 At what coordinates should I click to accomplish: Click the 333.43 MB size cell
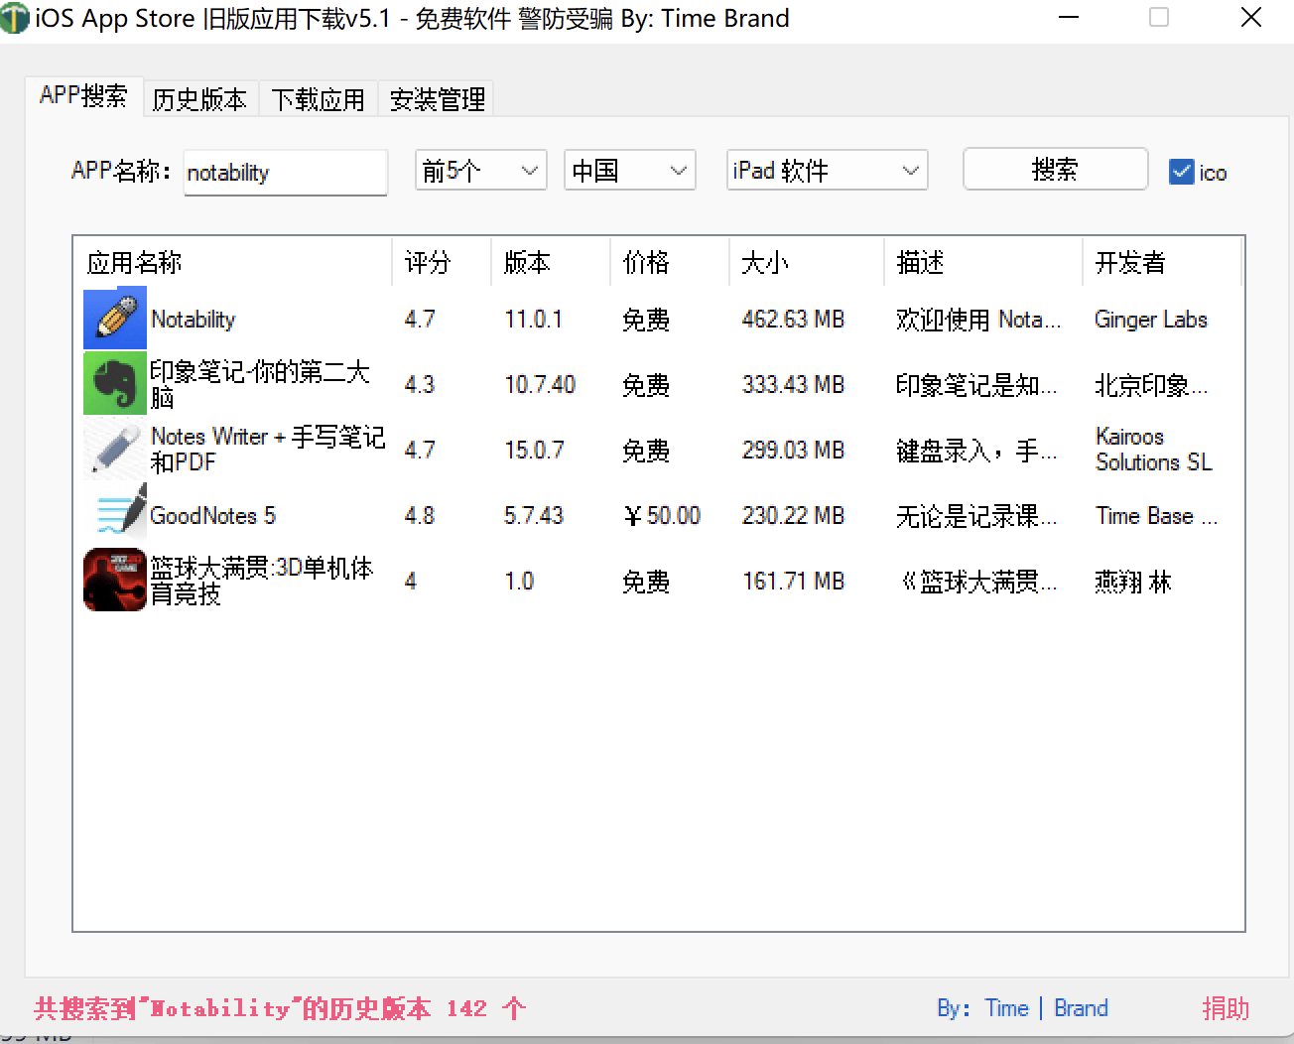793,385
